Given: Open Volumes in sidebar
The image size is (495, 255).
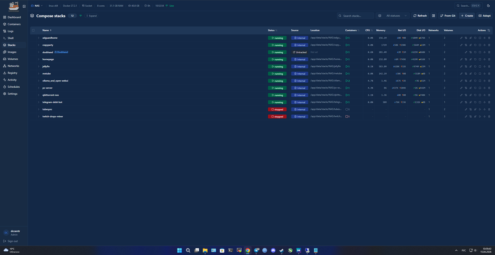Looking at the screenshot, I should coord(14,59).
